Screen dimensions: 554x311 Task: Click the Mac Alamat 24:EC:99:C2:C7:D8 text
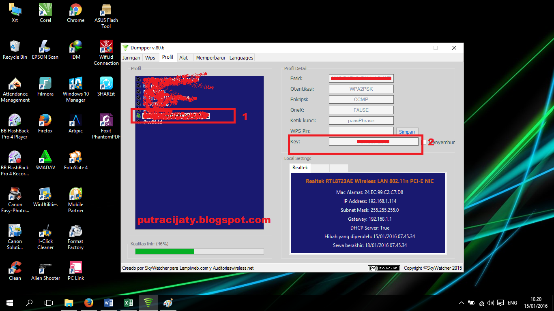point(369,192)
